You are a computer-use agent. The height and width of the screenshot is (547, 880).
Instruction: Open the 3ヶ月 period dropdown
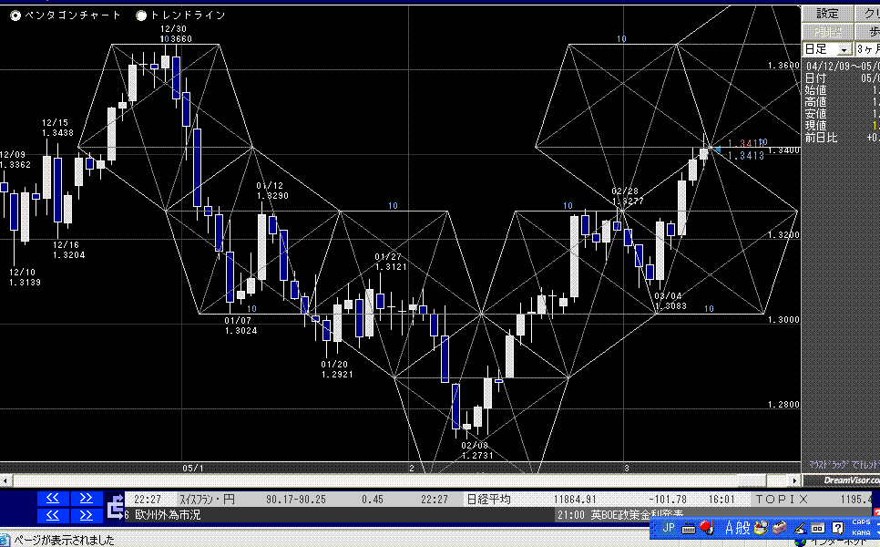point(867,49)
